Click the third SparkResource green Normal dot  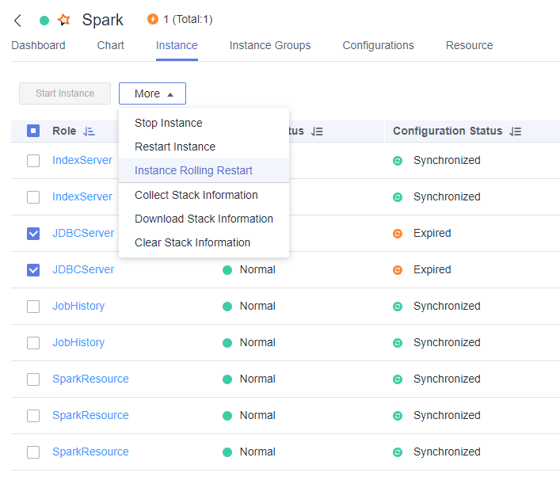tap(227, 452)
